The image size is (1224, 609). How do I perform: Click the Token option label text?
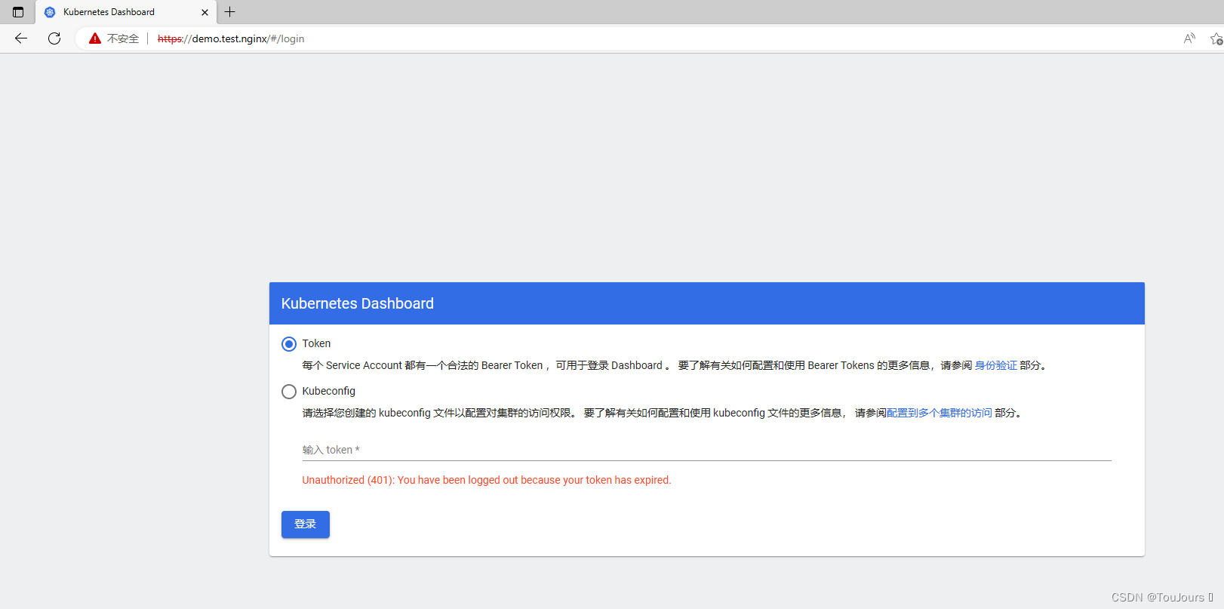click(x=316, y=343)
